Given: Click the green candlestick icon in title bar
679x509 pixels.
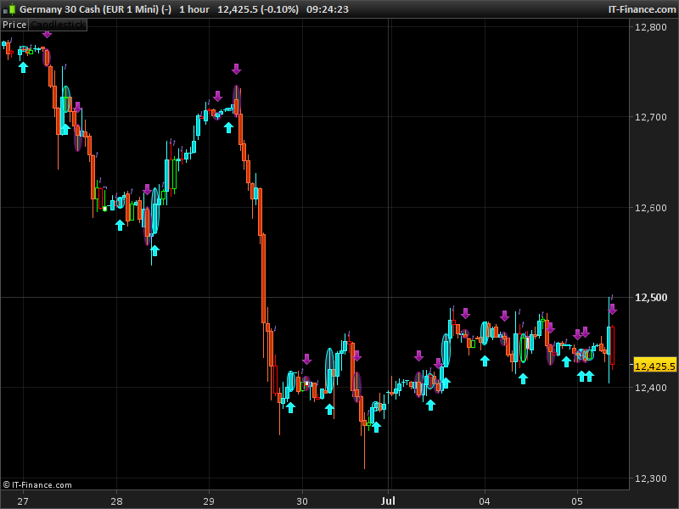Looking at the screenshot, I should pos(12,9).
